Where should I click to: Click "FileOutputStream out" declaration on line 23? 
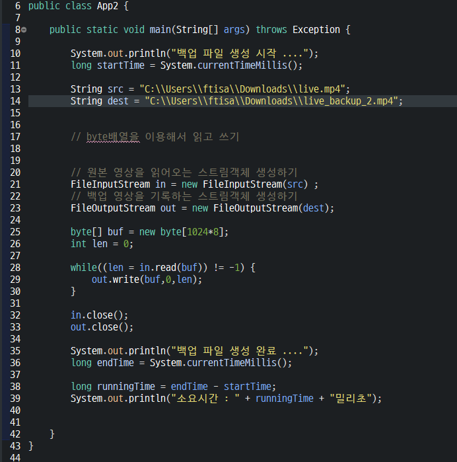point(123,208)
